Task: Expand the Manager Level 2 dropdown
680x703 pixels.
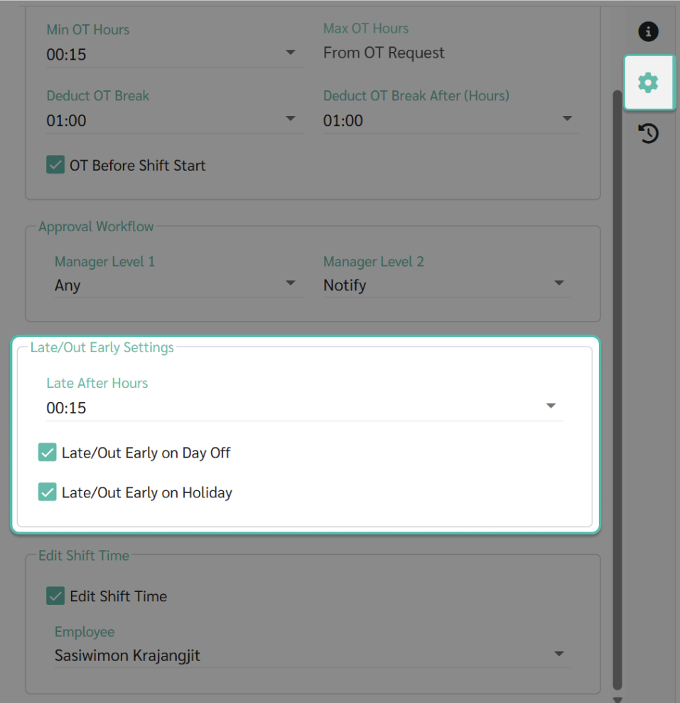Action: pyautogui.click(x=447, y=285)
